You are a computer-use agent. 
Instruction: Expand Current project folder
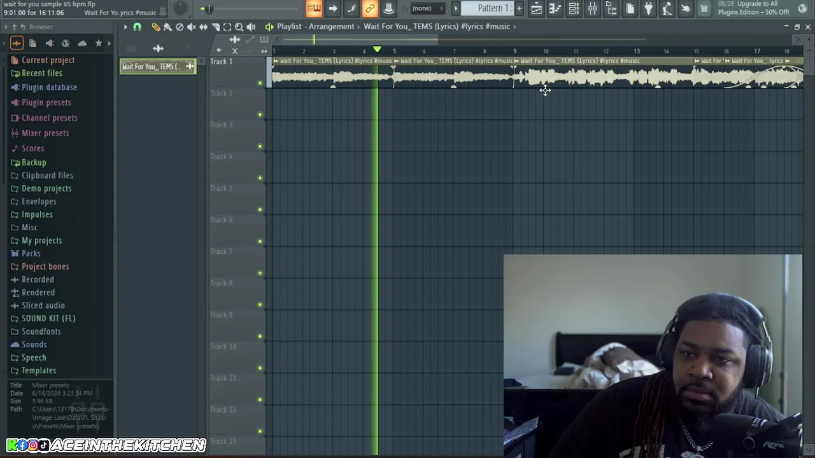tap(48, 60)
